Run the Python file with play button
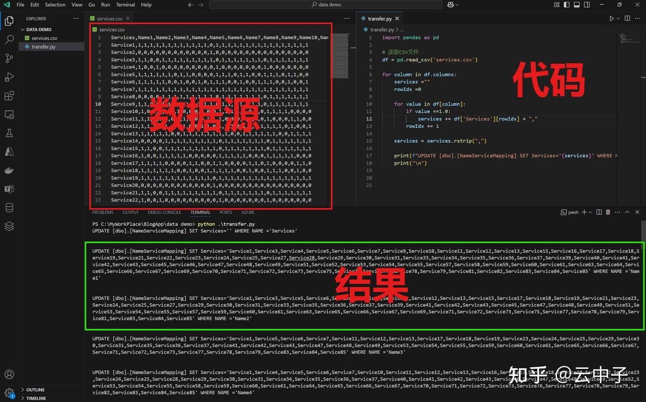Image resolution: width=646 pixels, height=402 pixels. [x=611, y=19]
